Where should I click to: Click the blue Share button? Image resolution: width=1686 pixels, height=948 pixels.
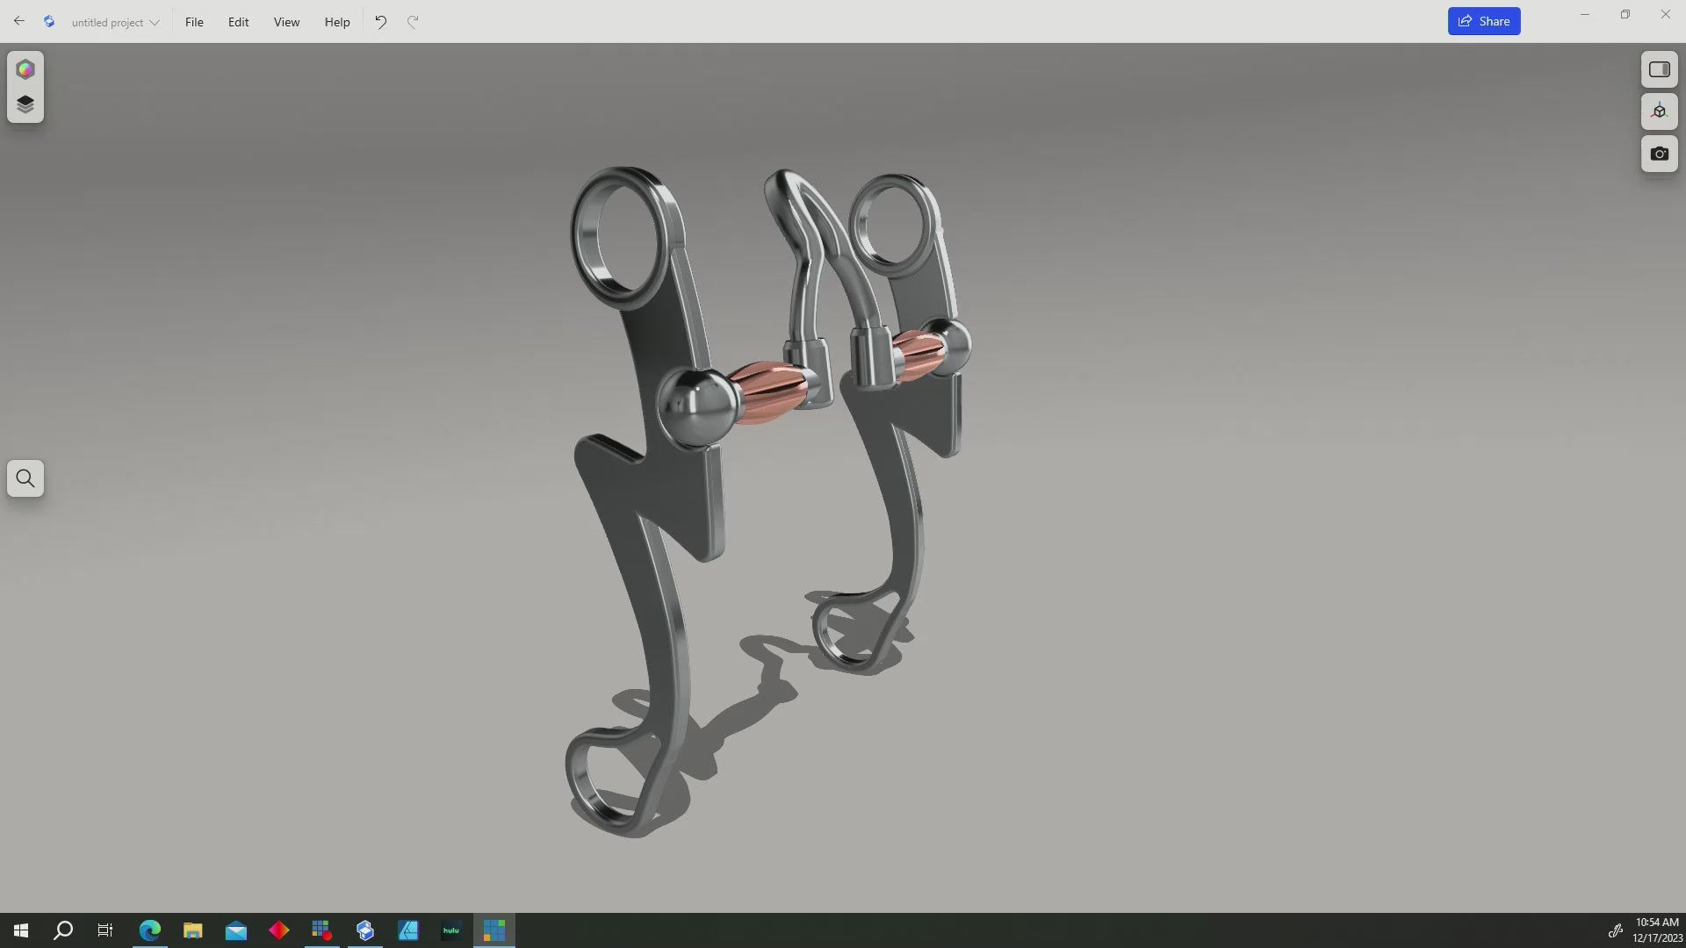click(x=1483, y=21)
